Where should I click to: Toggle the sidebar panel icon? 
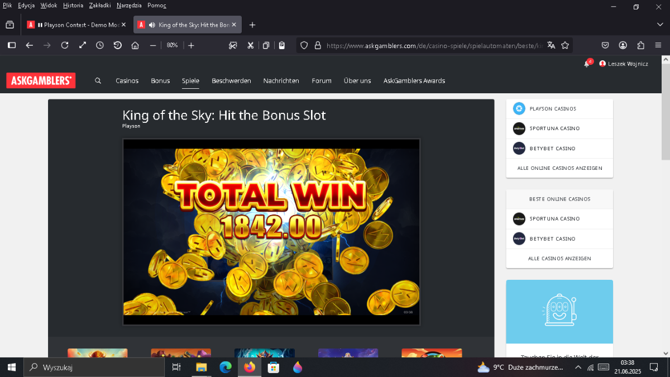point(12,45)
